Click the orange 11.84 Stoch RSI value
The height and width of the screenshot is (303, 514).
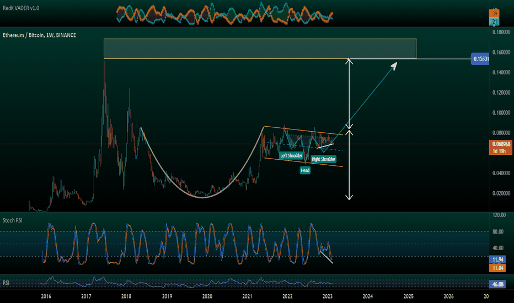(x=497, y=268)
